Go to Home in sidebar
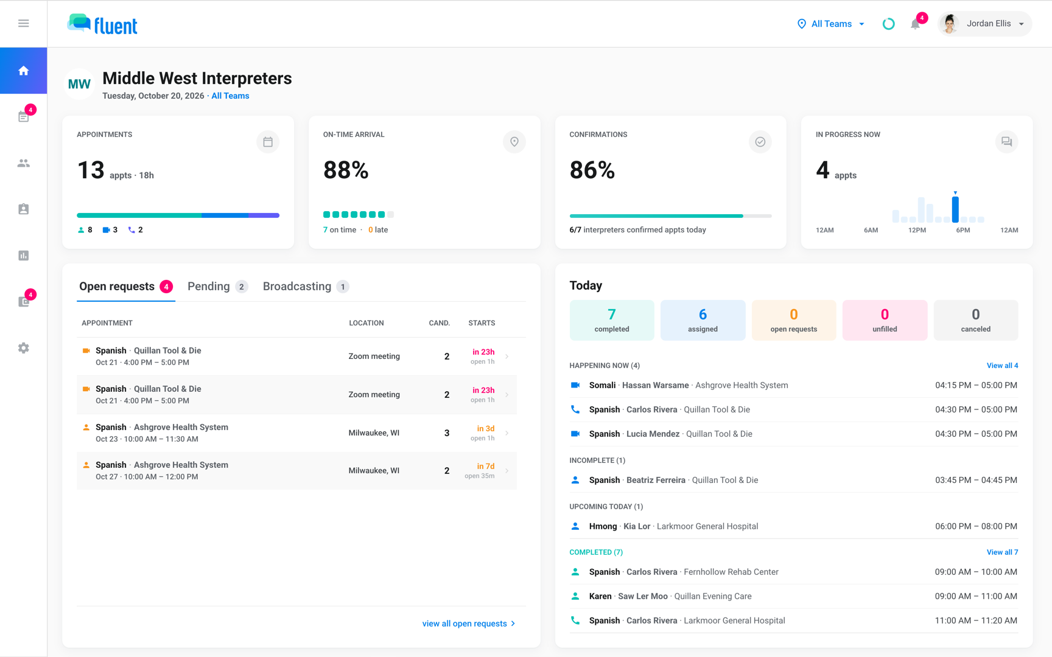Viewport: 1052px width, 657px height. pyautogui.click(x=23, y=71)
